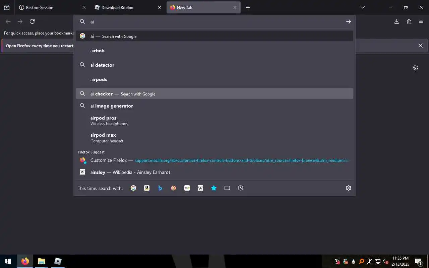
Task: Choose the airbnb suggestion
Action: (x=214, y=51)
